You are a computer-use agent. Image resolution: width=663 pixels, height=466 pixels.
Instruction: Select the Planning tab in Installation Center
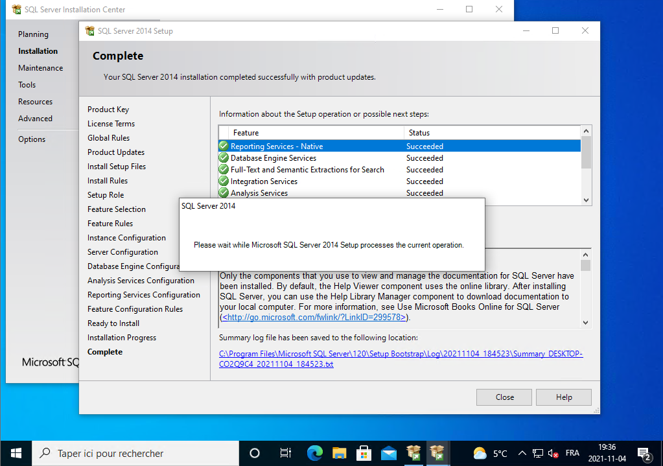pyautogui.click(x=33, y=34)
